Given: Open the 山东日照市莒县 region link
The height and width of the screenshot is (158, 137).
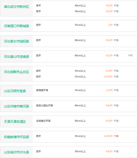Looking at the screenshot, I should click(15, 91).
